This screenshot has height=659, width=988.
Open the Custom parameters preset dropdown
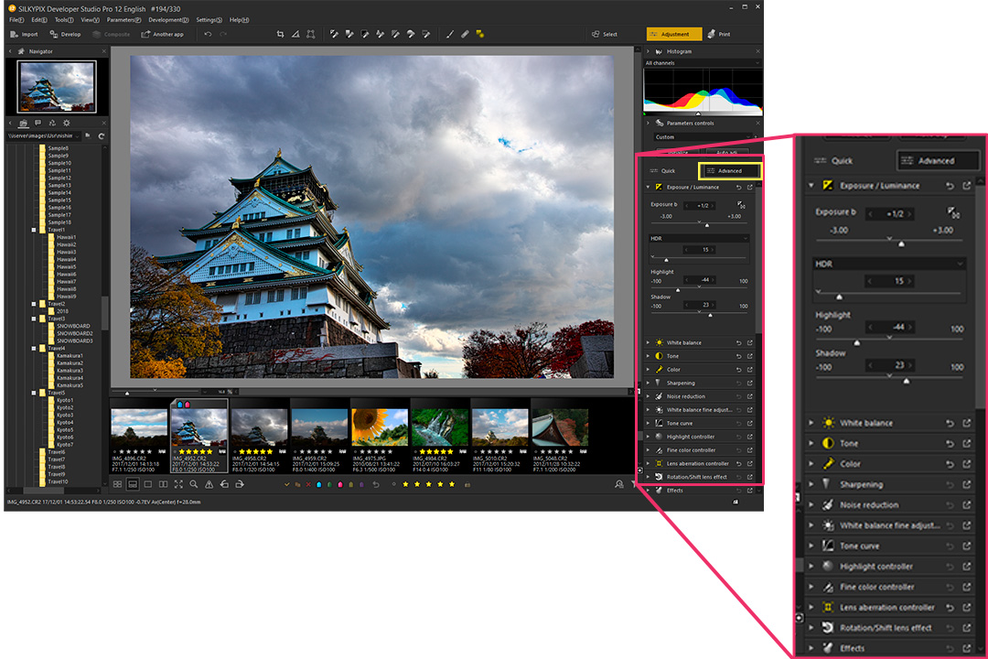(703, 137)
